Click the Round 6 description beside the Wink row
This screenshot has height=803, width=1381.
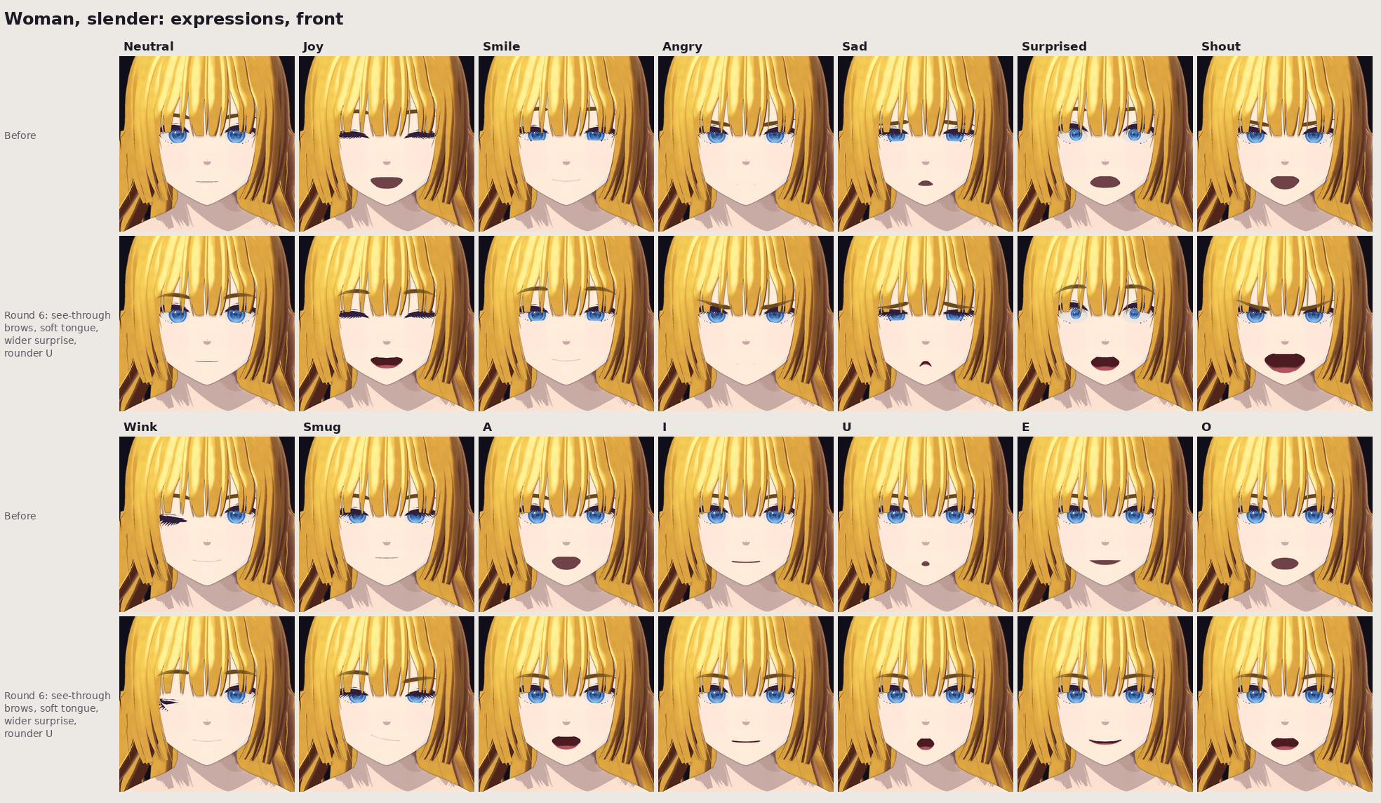tap(58, 715)
